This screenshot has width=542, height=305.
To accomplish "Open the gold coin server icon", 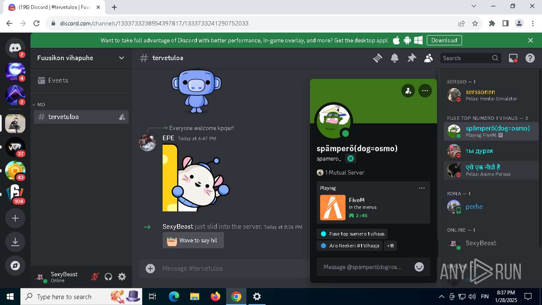I will (15, 171).
